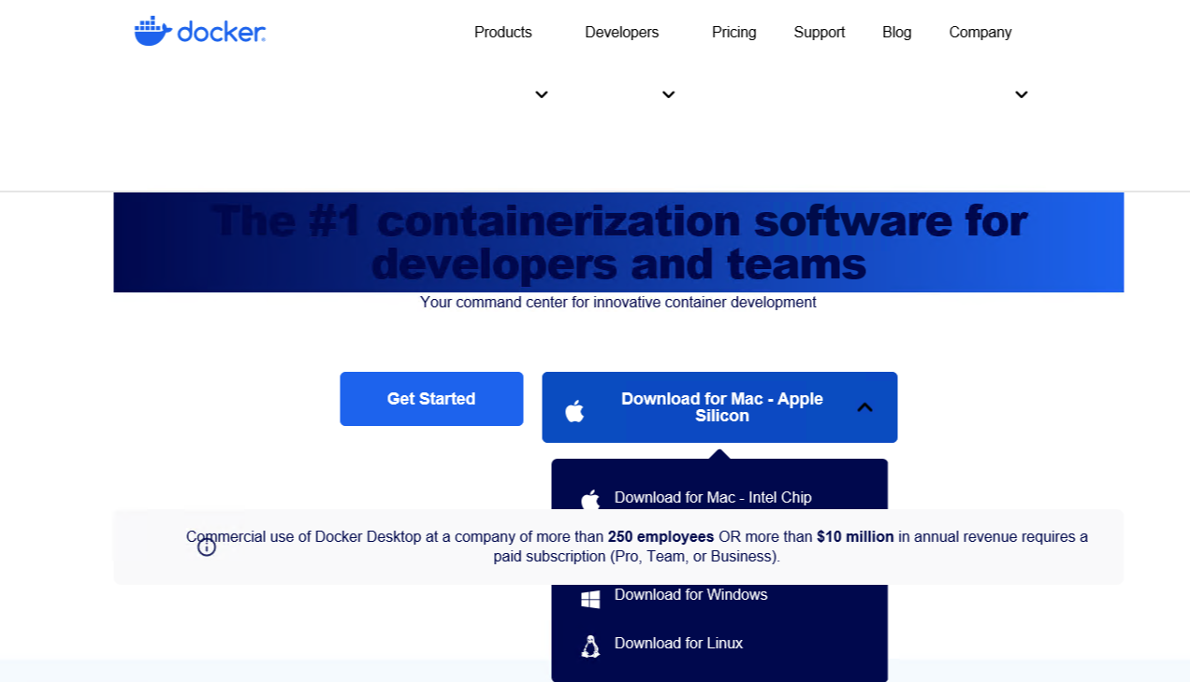This screenshot has height=682, width=1190.
Task: Click 'Your command center' subtitle text
Action: (617, 302)
